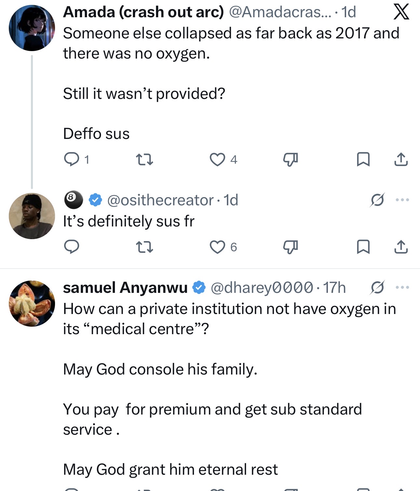Screen dimensions: 420x491
Task: Open more options on osithecreator tweet
Action: point(402,200)
